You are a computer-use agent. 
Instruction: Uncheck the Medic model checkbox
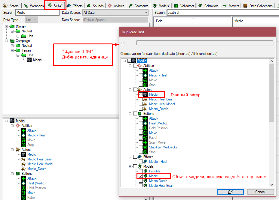[141, 176]
